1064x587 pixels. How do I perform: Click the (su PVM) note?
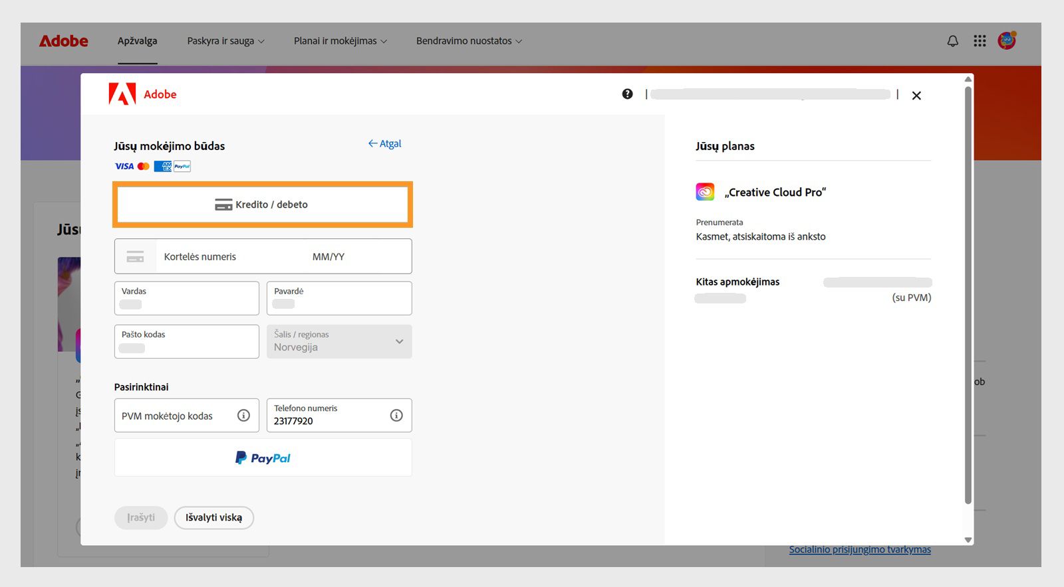point(912,297)
